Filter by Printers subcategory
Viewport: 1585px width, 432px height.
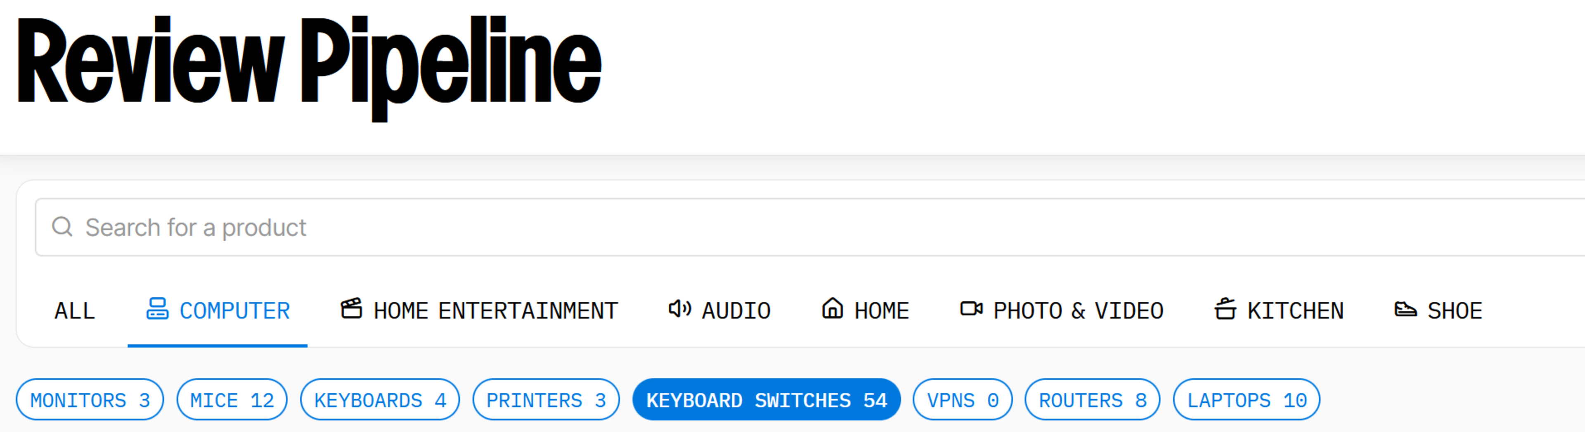tap(546, 400)
